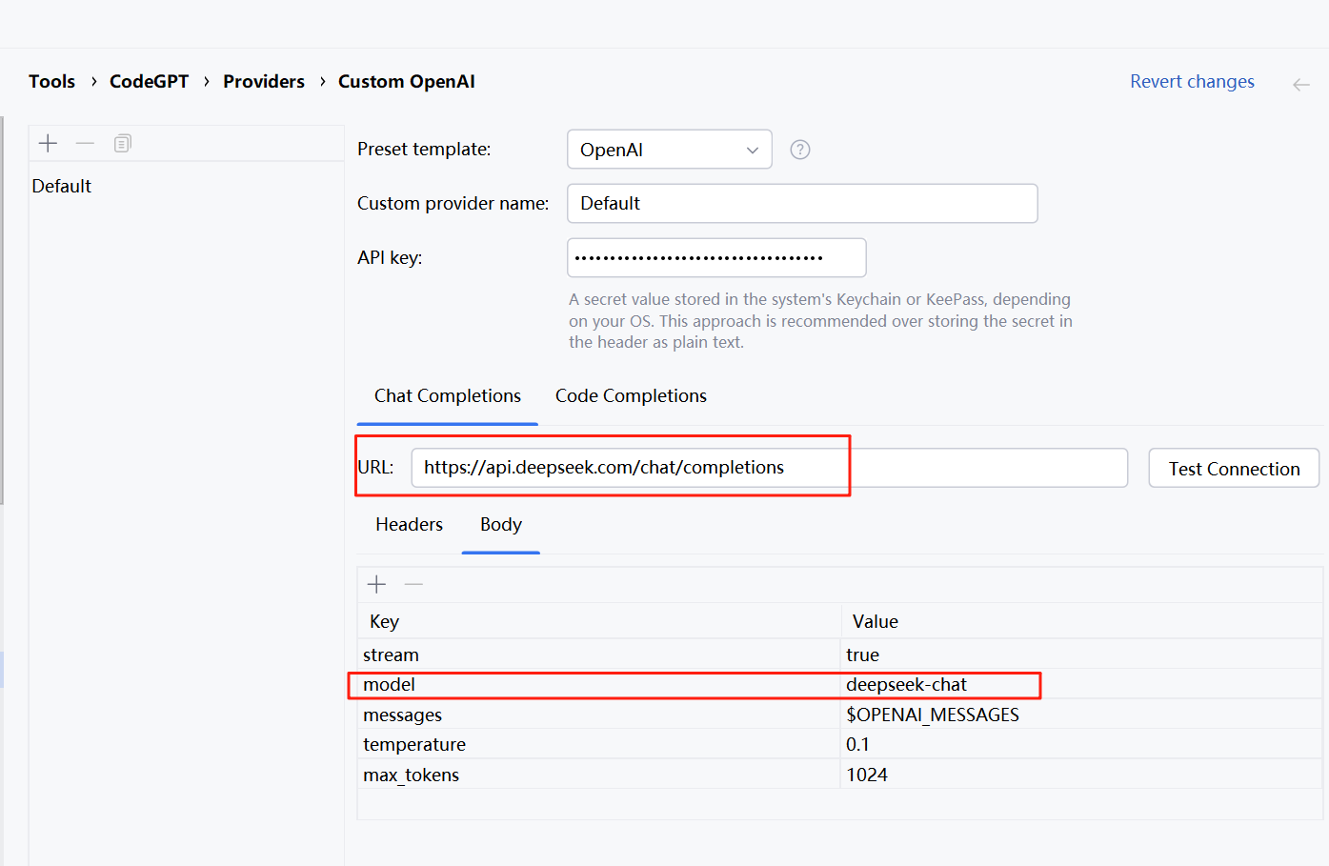Viewport: 1329px width, 866px height.
Task: Switch to the Code Completions tab
Action: pyautogui.click(x=631, y=395)
